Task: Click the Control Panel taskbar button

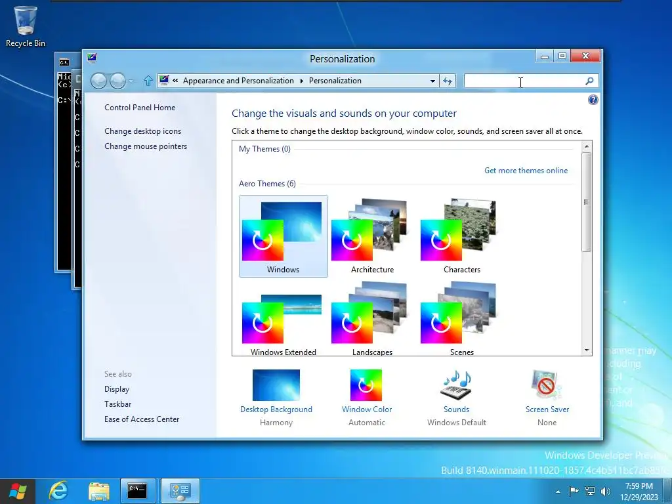Action: point(180,491)
